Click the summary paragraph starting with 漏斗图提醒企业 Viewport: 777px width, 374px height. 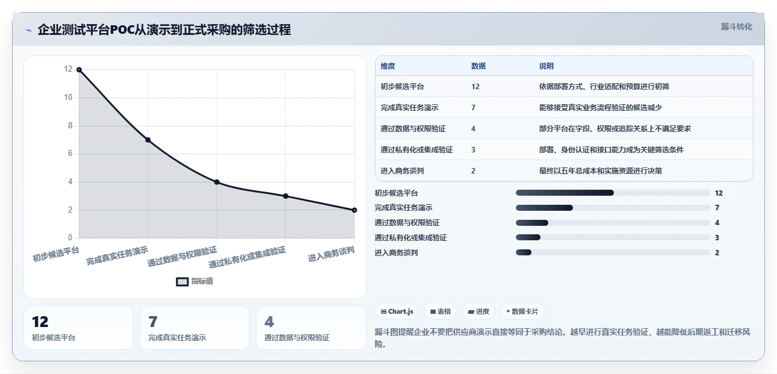562,338
